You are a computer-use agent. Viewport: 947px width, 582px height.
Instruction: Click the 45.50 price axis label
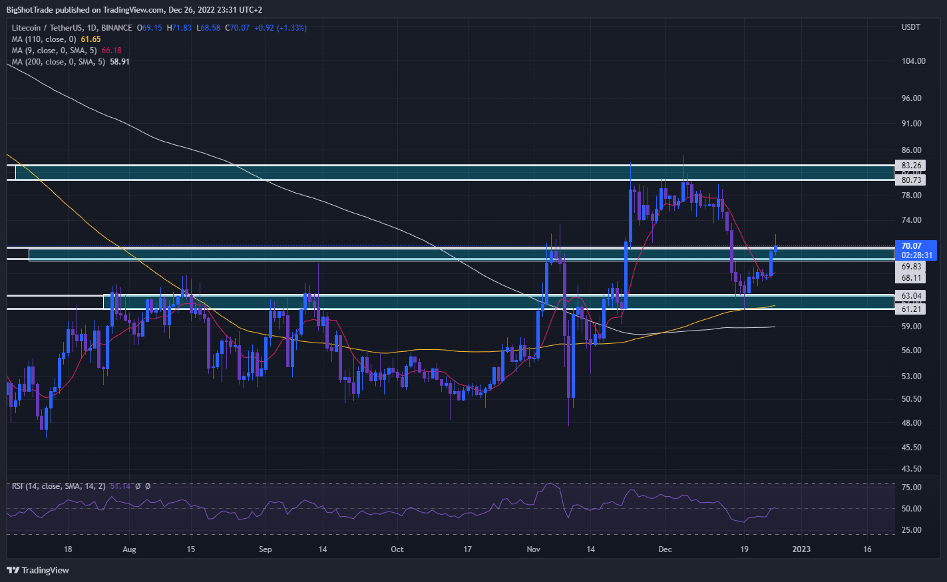pyautogui.click(x=911, y=448)
